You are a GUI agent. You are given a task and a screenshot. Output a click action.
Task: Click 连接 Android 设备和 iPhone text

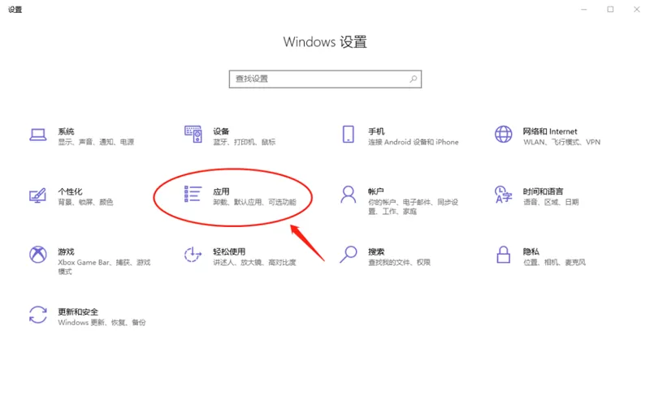(x=414, y=142)
